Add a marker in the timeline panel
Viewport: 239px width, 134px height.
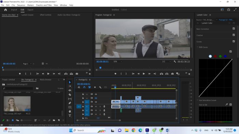[x=95, y=87]
